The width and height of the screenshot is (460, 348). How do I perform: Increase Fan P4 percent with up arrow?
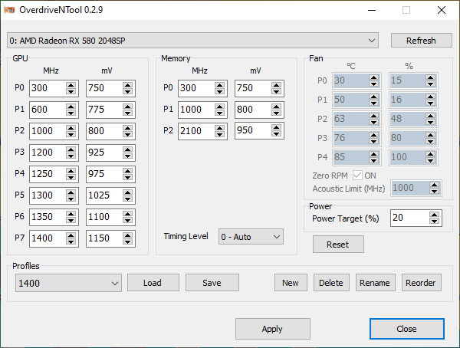pyautogui.click(x=431, y=154)
